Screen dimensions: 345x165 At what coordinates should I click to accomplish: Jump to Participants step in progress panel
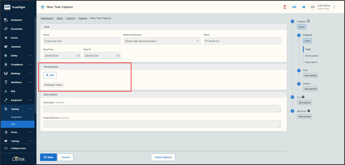pos(311,56)
